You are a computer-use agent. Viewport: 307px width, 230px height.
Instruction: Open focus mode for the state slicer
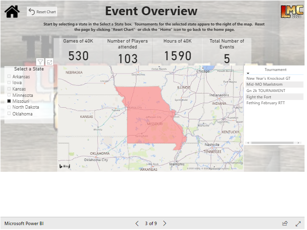point(49,62)
